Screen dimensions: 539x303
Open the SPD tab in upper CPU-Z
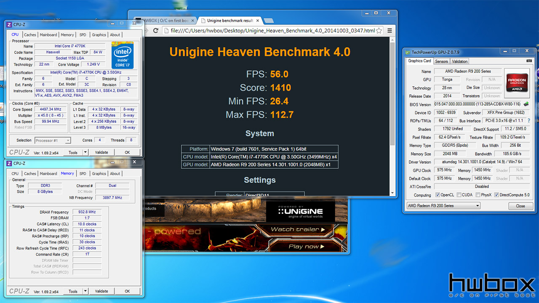pos(83,35)
